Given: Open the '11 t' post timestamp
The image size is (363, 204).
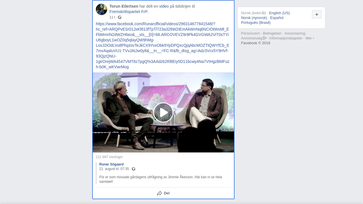Looking at the screenshot, I should tap(112, 17).
